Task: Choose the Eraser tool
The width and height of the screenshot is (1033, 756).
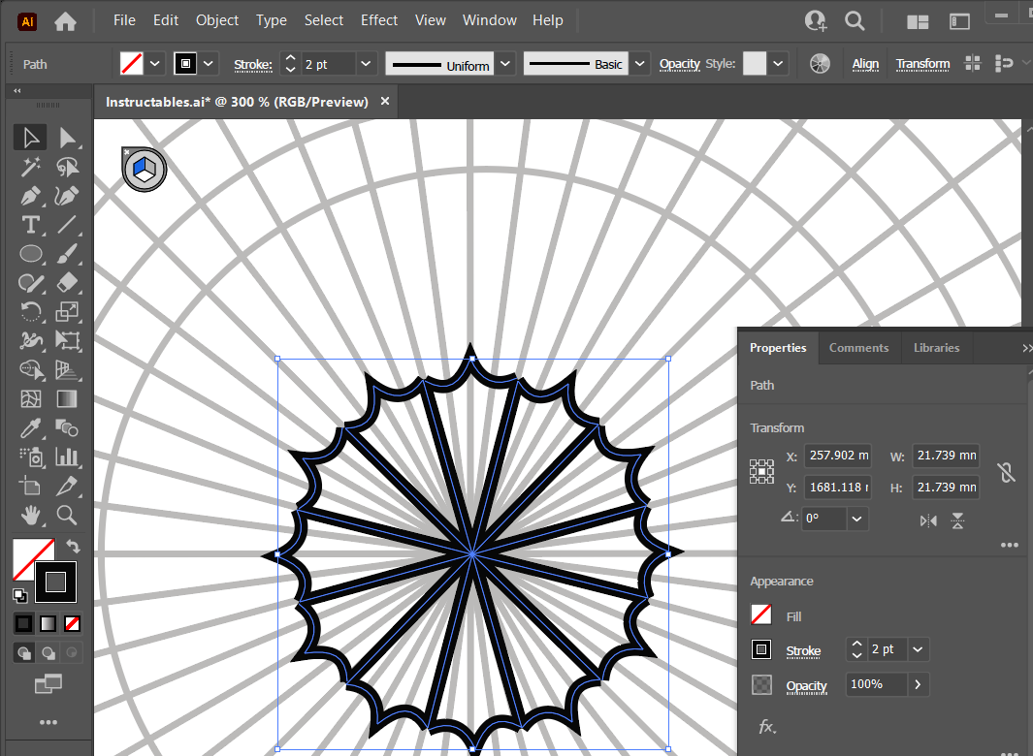Action: [x=67, y=283]
